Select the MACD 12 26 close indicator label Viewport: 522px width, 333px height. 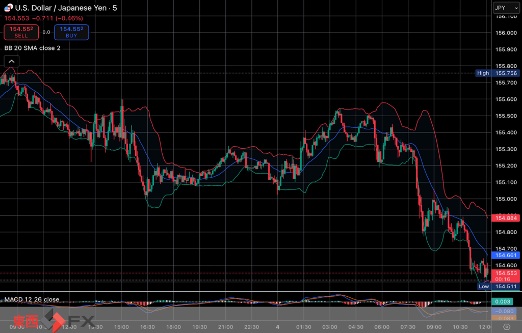pyautogui.click(x=32, y=299)
